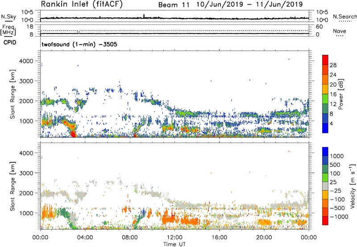Click the '1000' tick in velocity panel
The width and height of the screenshot is (357, 247).
point(26,213)
